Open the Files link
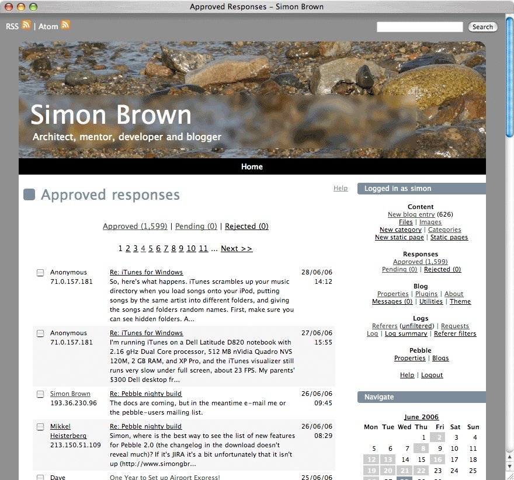The height and width of the screenshot is (480, 514). [x=405, y=222]
